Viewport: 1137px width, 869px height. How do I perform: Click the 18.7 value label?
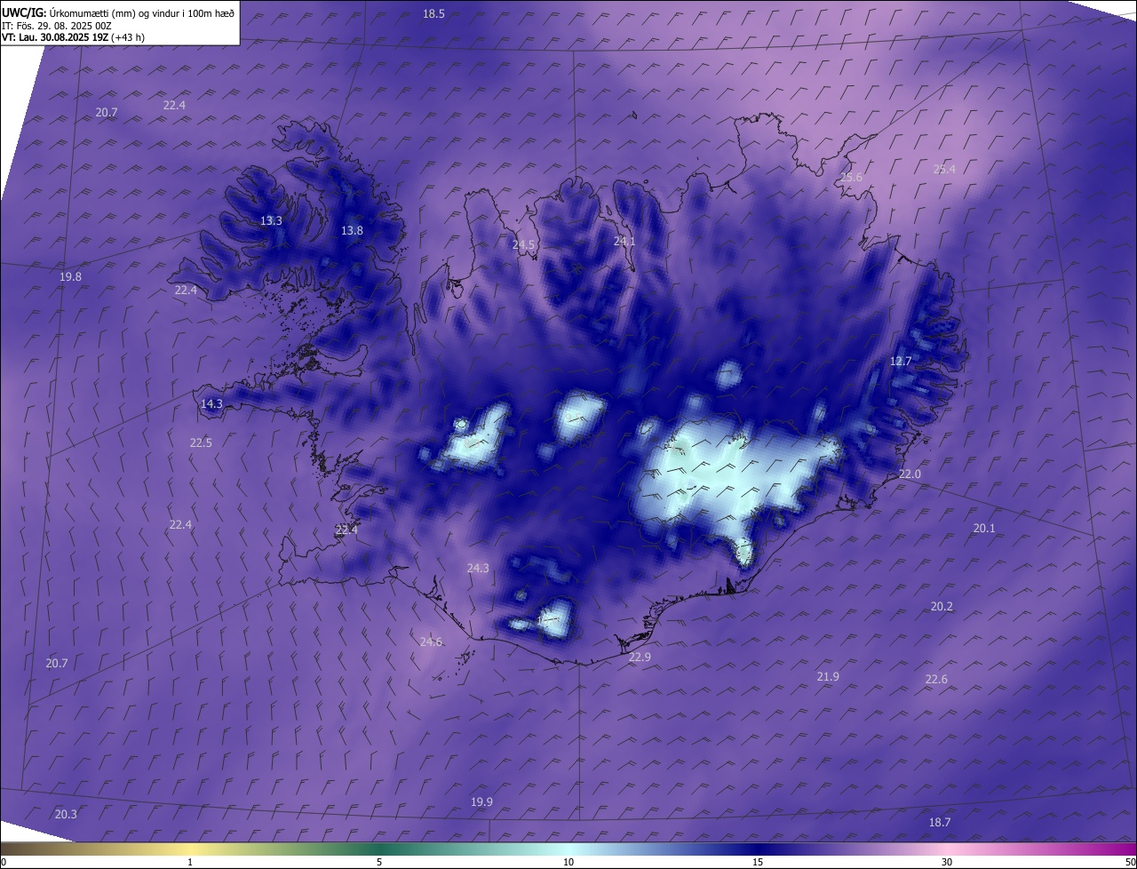(x=940, y=822)
